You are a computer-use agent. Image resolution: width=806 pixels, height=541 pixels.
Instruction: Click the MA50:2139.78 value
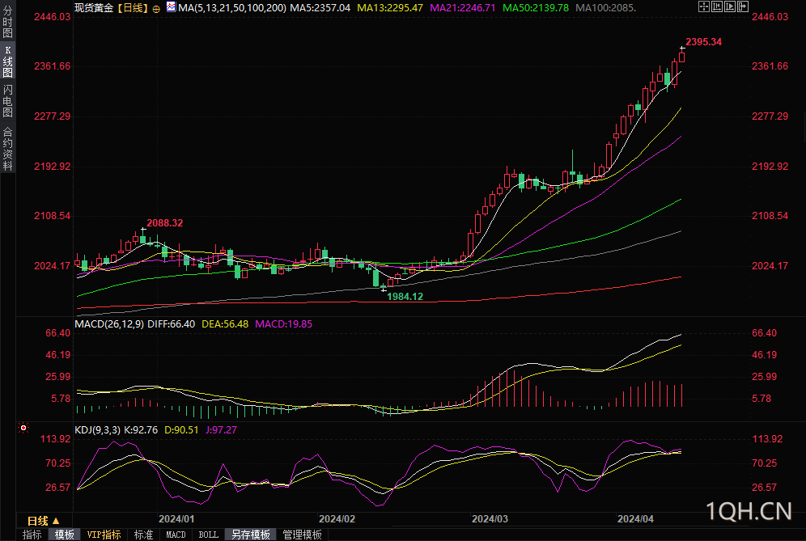click(536, 8)
